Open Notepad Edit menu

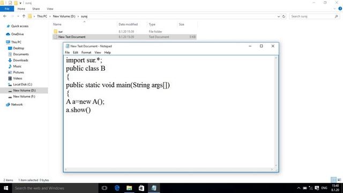coord(76,53)
